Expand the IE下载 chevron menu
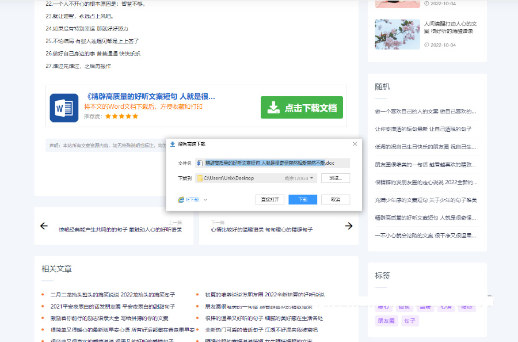Screen dimensions: 518x342 click(205, 200)
